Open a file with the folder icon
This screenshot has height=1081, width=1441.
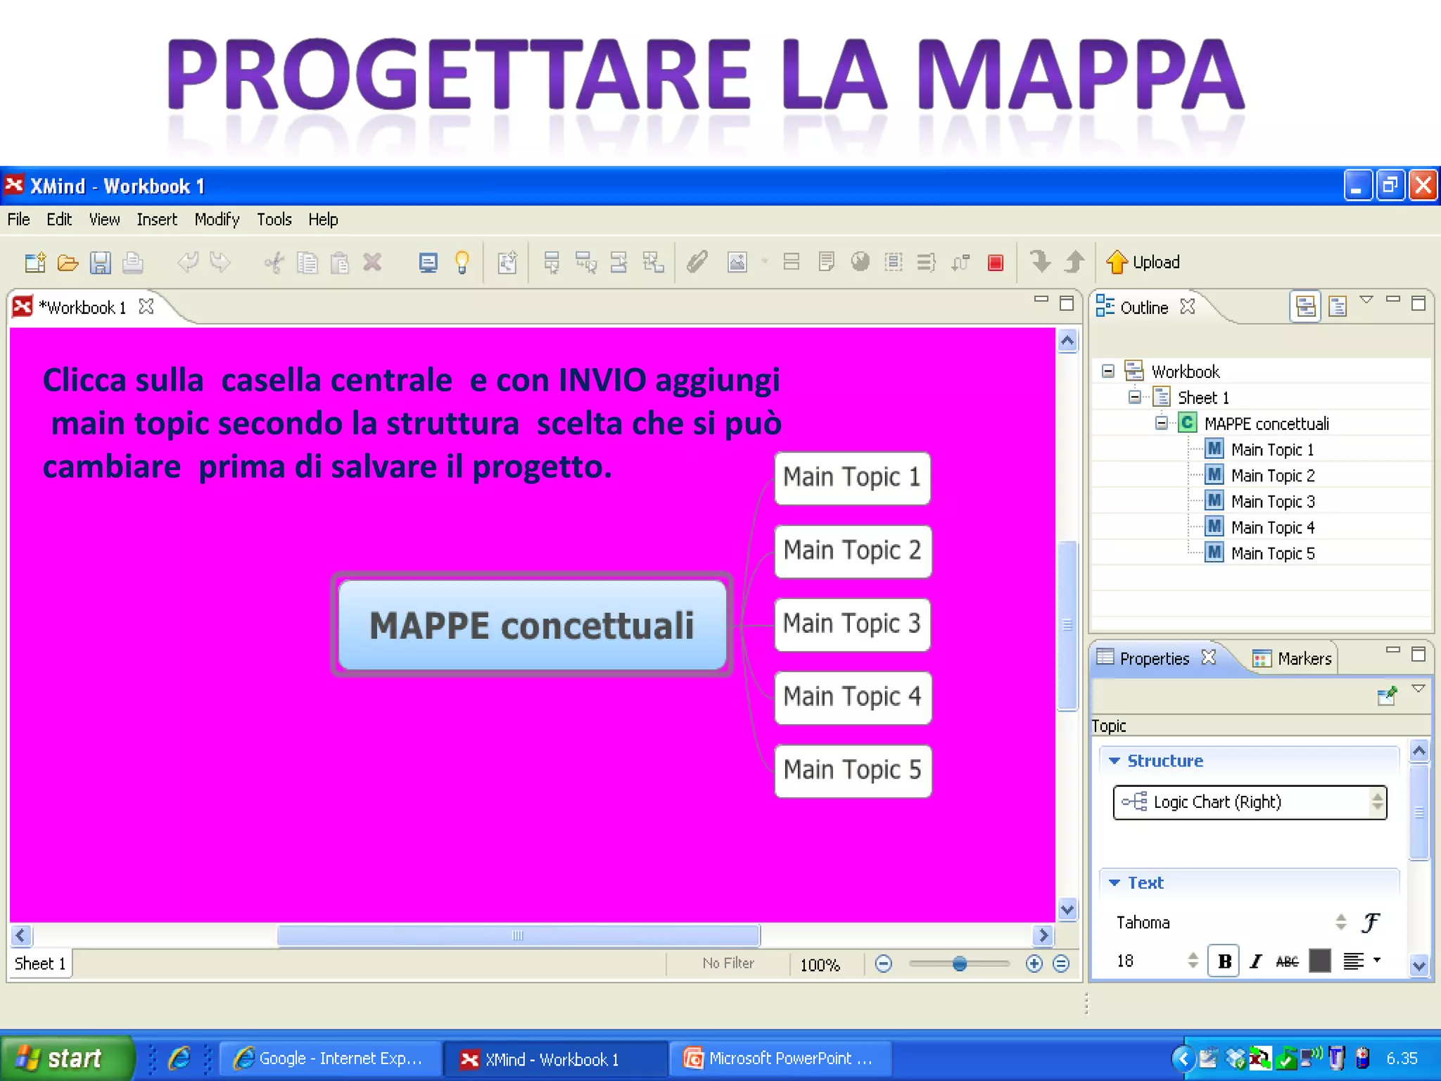click(68, 263)
